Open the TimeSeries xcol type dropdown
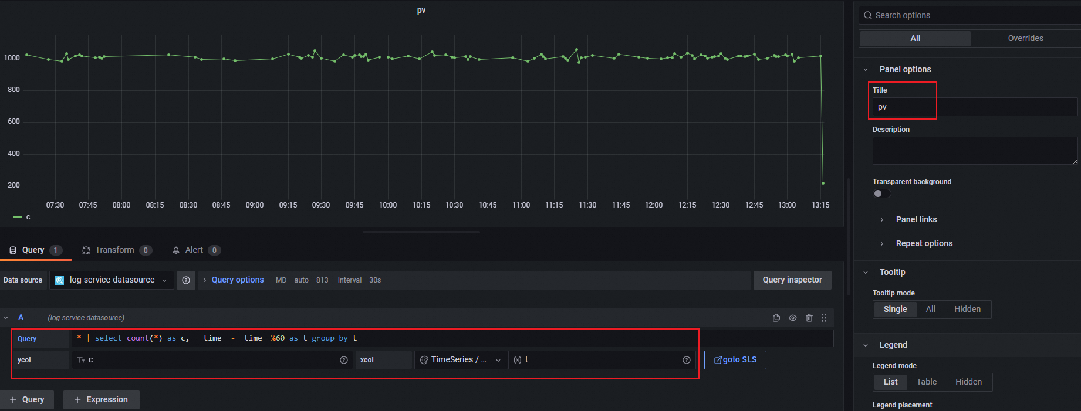This screenshot has width=1081, height=411. 461,360
